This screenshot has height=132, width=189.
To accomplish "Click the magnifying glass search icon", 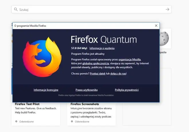I will (x=16, y=9).
